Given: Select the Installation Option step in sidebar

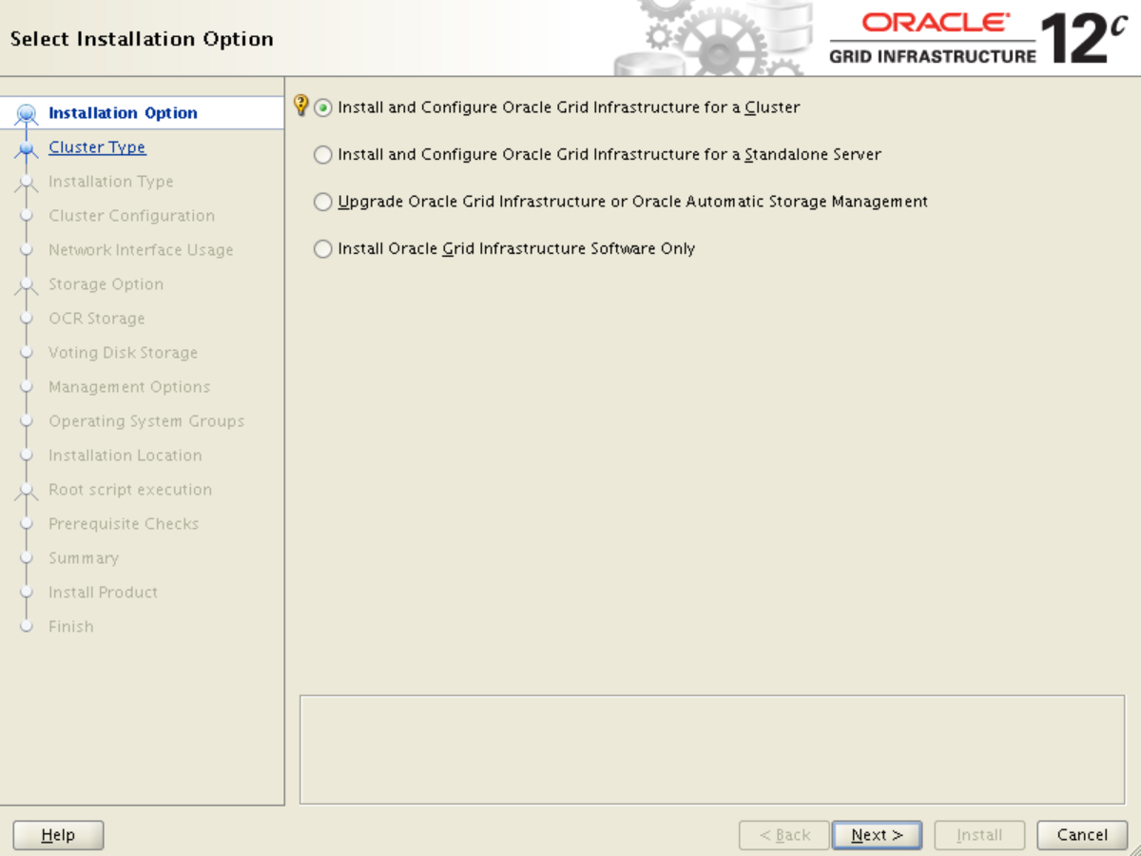Looking at the screenshot, I should pos(124,113).
